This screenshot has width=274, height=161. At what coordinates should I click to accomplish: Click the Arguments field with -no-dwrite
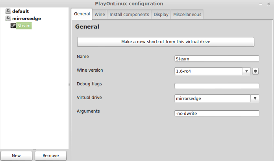(217, 113)
